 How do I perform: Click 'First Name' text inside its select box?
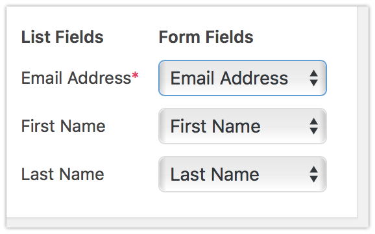[x=215, y=126]
